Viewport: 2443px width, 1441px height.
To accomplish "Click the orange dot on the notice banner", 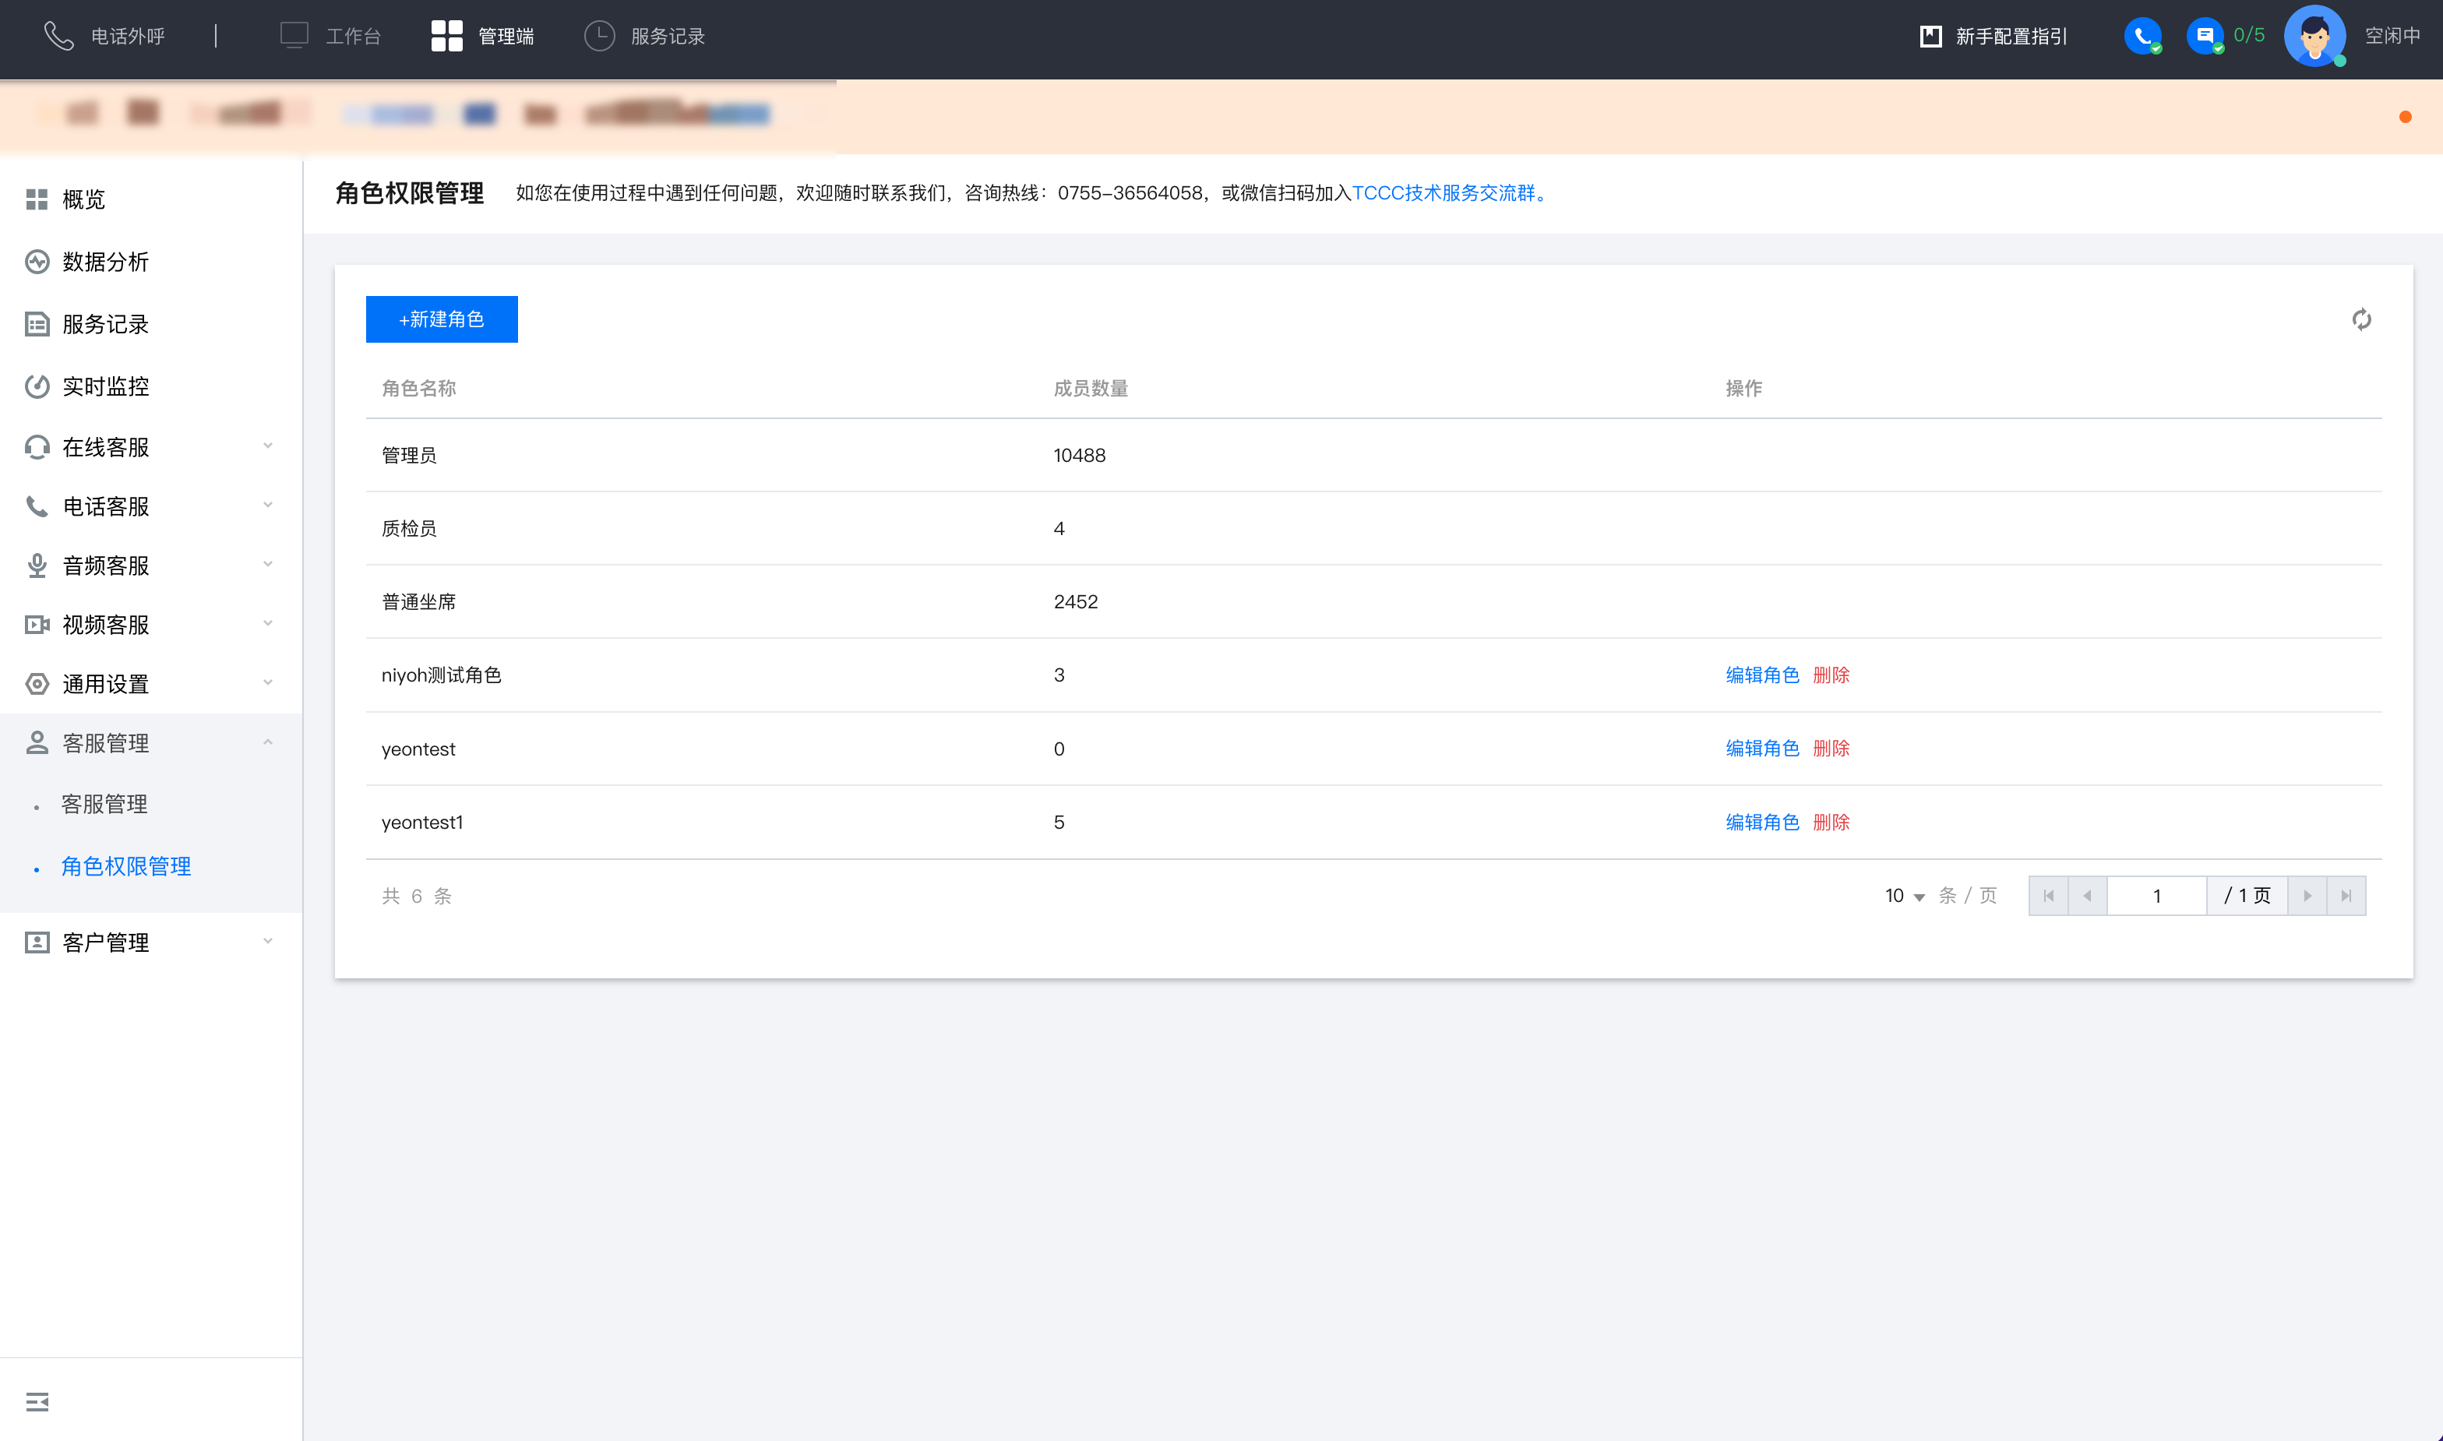I will pos(2405,117).
